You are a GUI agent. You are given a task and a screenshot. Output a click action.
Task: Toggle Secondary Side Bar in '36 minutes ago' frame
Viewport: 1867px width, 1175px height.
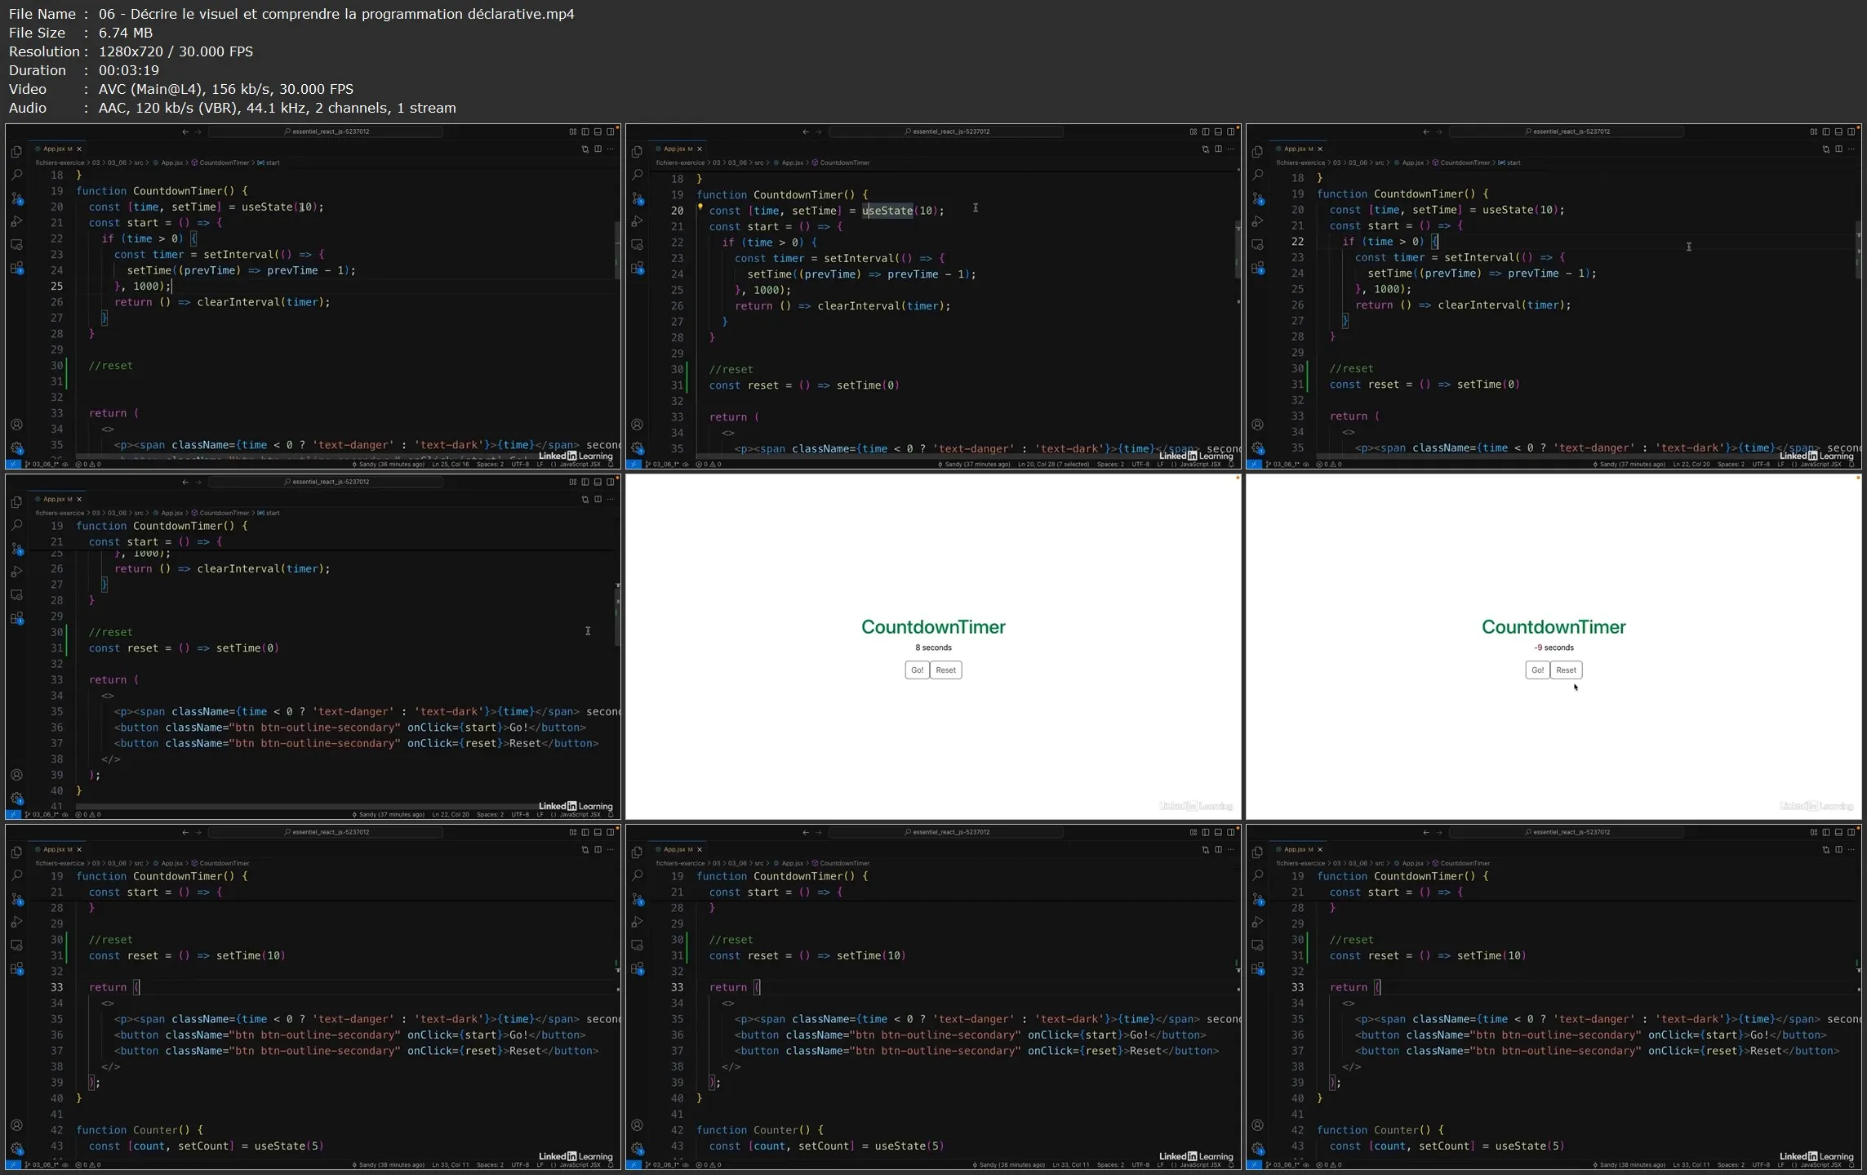pyautogui.click(x=610, y=131)
